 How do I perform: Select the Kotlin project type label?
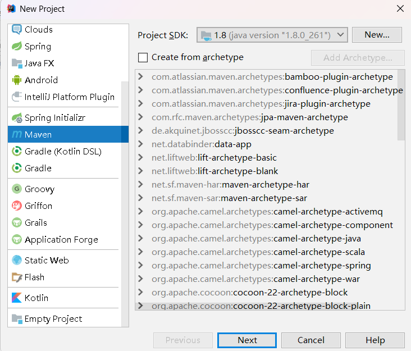[36, 298]
